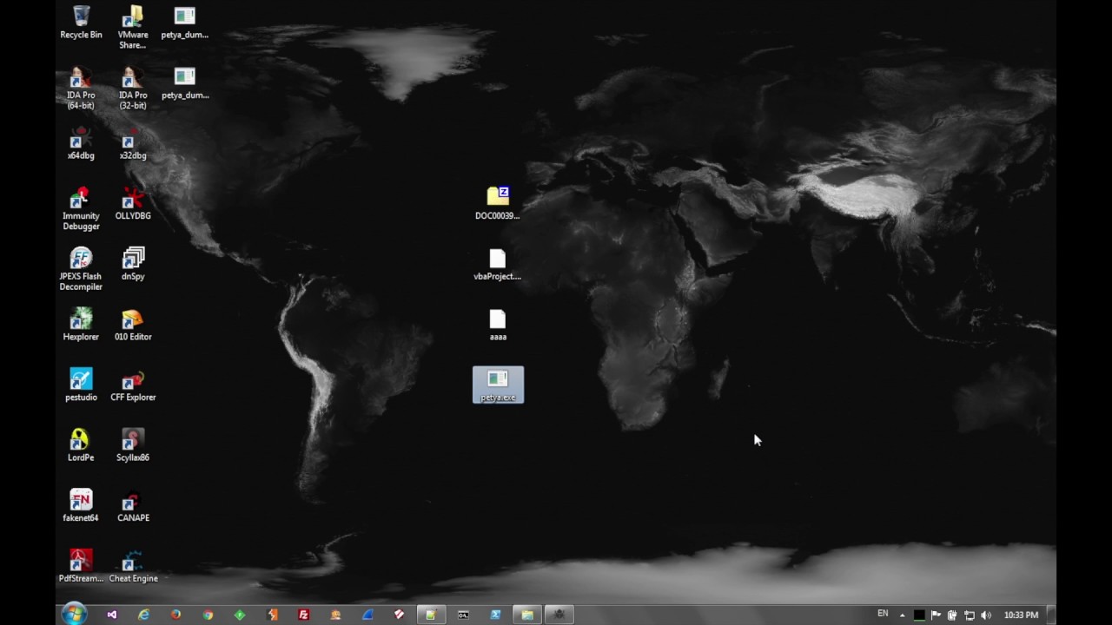Select the OLLYDBG desktop icon
The width and height of the screenshot is (1112, 625).
[133, 204]
